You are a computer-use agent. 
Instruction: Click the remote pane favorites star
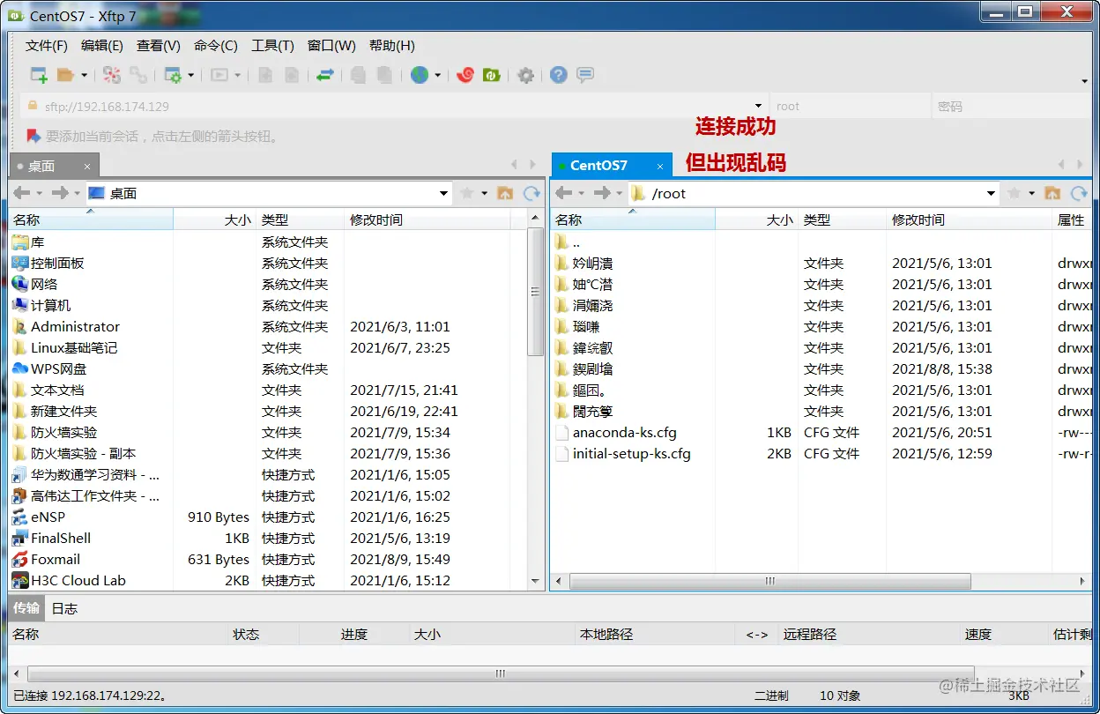pyautogui.click(x=1014, y=193)
